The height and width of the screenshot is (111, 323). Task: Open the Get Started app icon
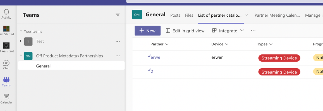pos(6,29)
